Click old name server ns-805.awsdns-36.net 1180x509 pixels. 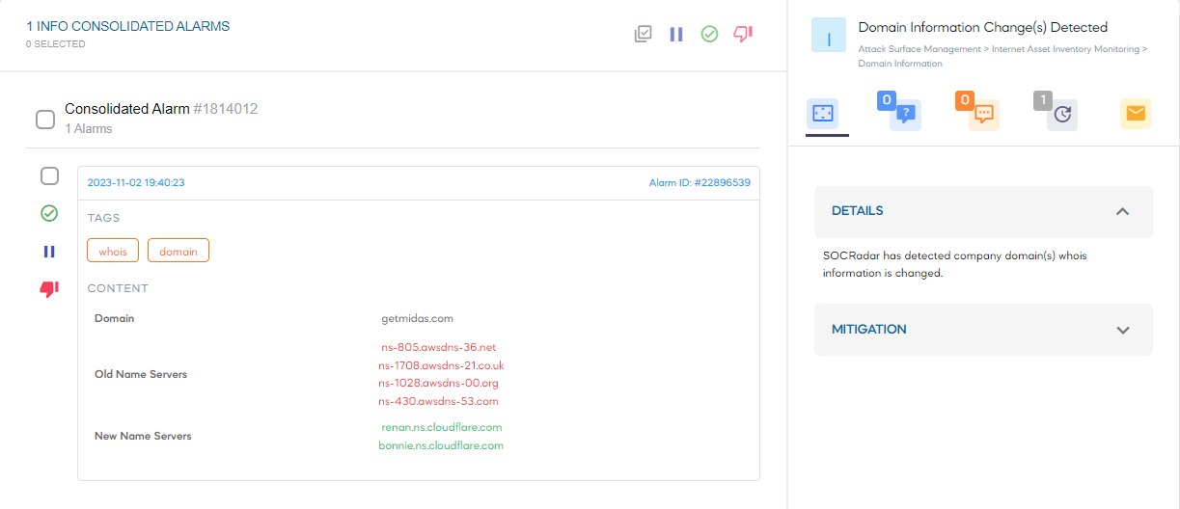(438, 347)
